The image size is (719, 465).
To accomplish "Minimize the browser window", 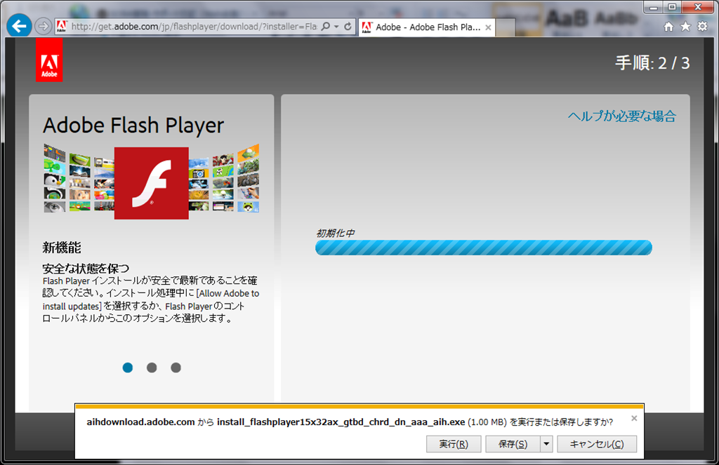I will pos(654,7).
